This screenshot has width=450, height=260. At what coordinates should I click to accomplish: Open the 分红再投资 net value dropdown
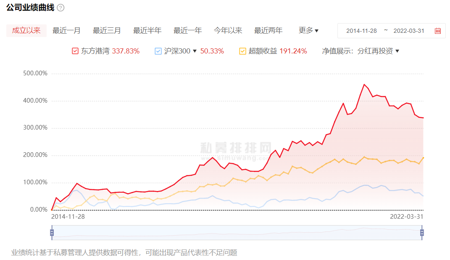(x=378, y=51)
